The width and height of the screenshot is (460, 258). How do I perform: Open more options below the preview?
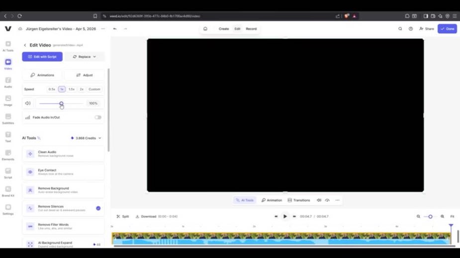[337, 200]
